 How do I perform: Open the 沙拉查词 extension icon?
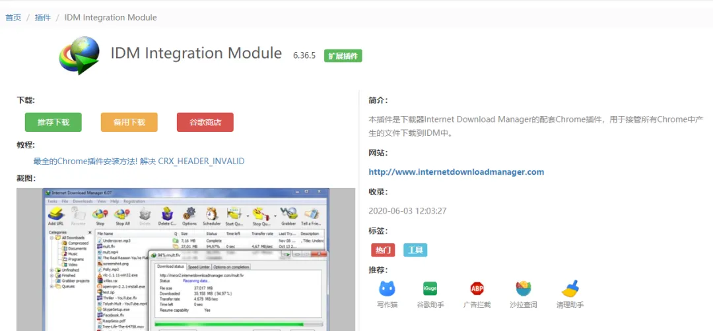(524, 288)
